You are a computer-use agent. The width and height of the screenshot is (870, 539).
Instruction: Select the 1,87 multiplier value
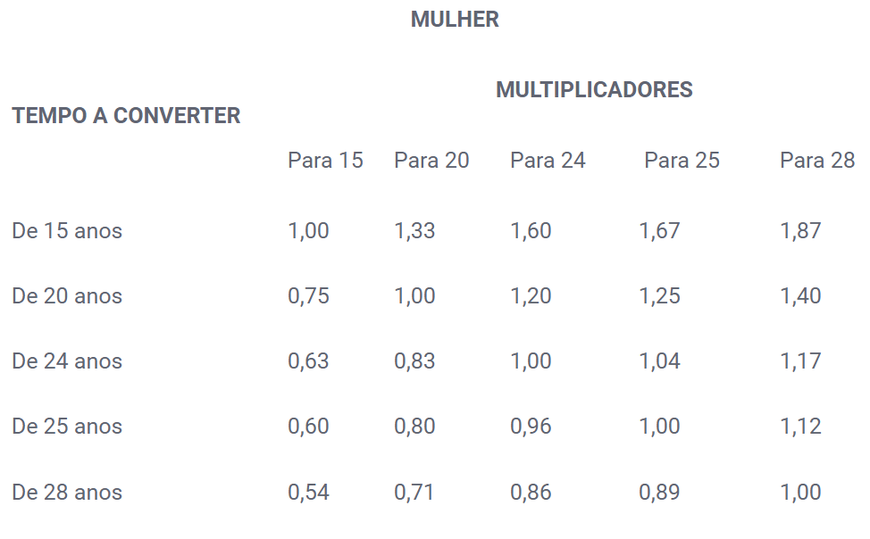[800, 231]
